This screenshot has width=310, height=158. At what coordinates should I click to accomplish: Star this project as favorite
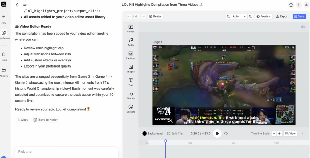pyautogui.click(x=291, y=5)
